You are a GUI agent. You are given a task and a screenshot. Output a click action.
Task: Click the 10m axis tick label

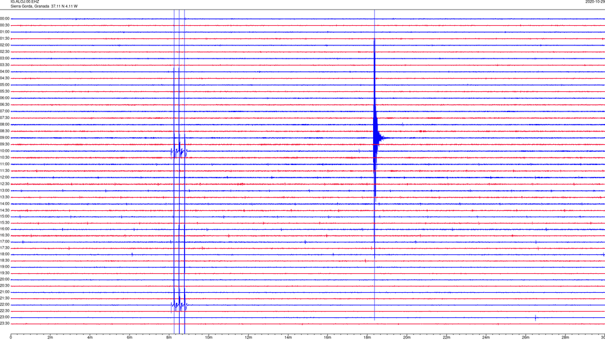click(x=209, y=337)
